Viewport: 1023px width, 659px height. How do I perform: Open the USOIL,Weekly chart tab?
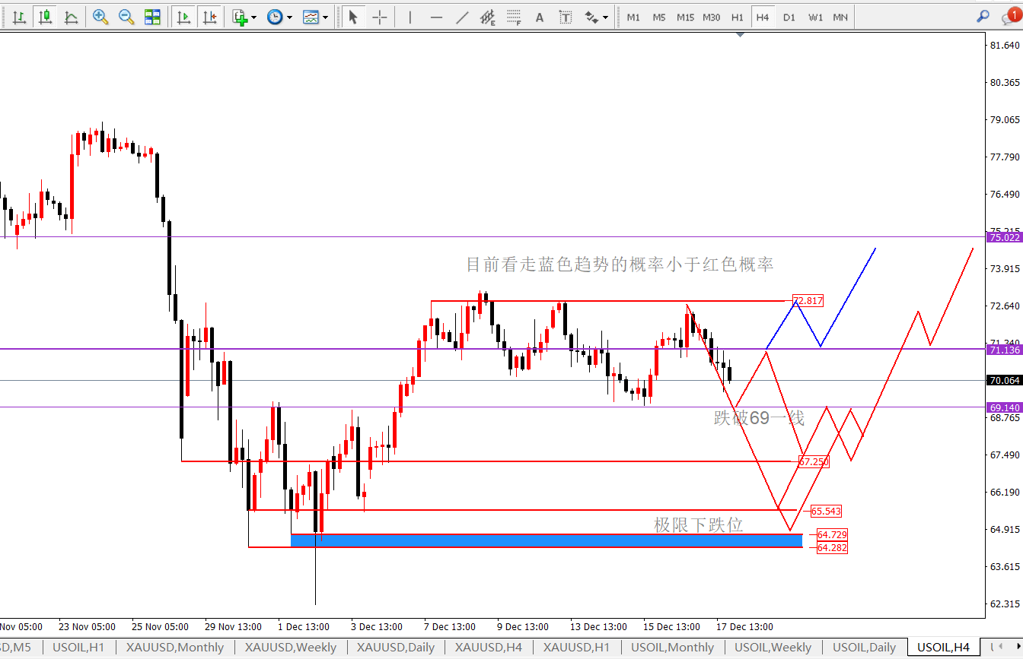pos(773,648)
